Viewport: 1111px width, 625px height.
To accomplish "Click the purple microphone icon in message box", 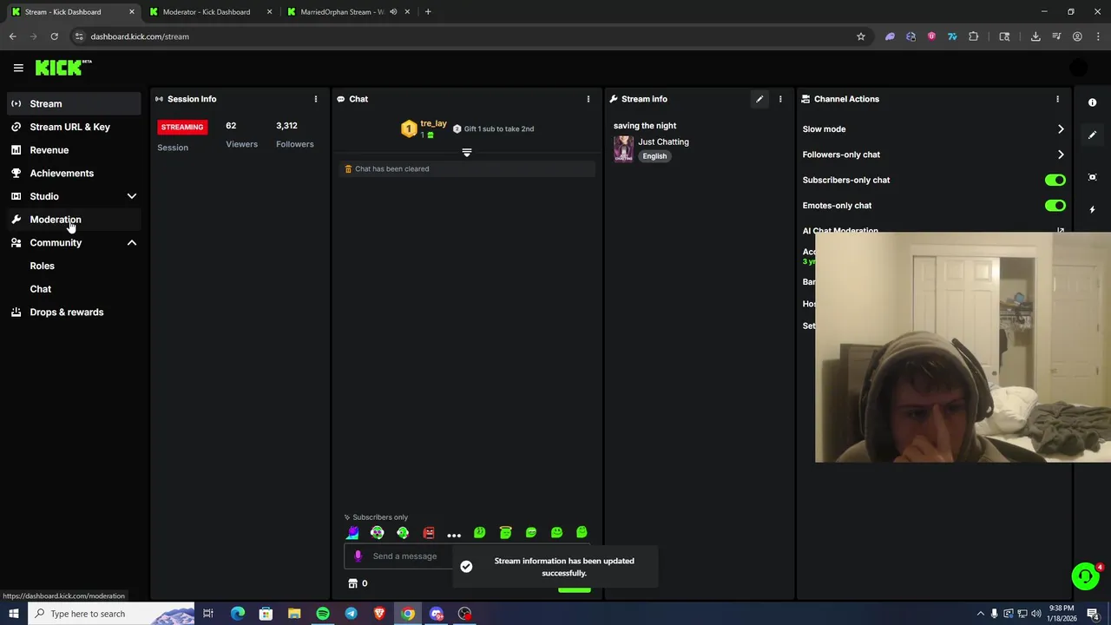I will pyautogui.click(x=358, y=556).
